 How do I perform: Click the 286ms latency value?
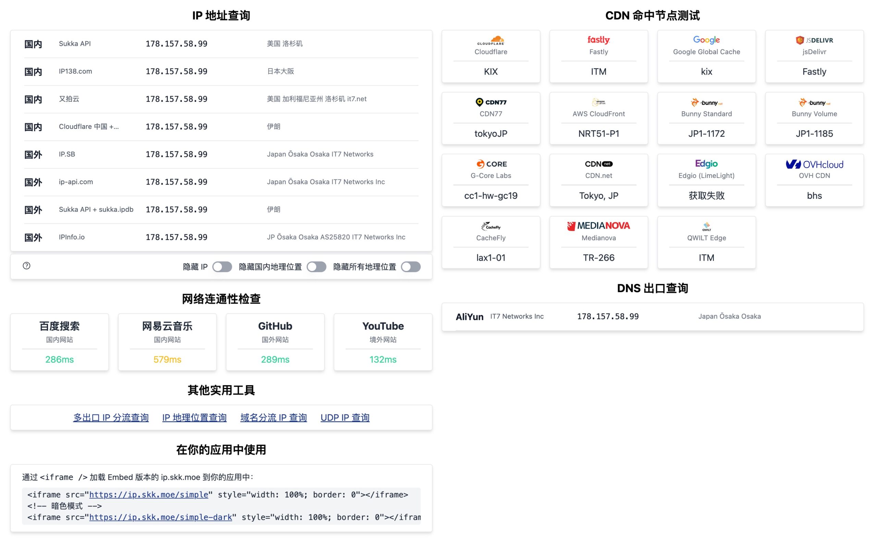(x=60, y=360)
